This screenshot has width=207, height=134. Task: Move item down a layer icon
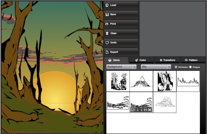(142, 110)
